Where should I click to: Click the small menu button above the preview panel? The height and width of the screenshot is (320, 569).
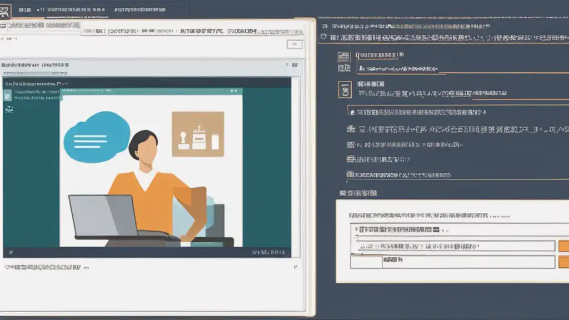[x=295, y=44]
